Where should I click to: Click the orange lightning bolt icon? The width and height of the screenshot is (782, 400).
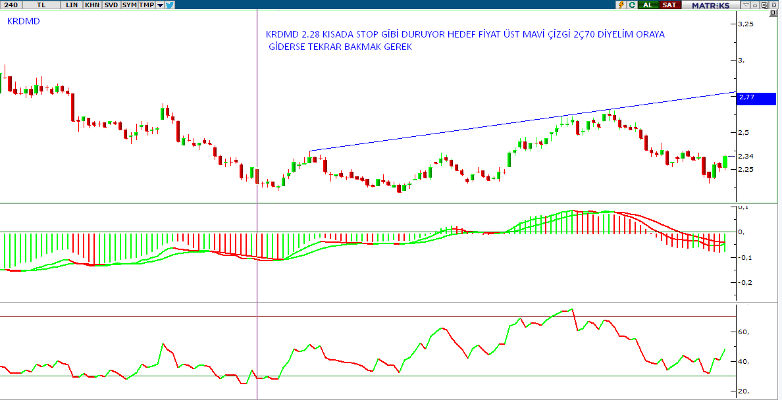click(621, 5)
